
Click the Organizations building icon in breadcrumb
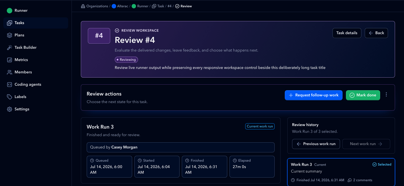coord(83,6)
